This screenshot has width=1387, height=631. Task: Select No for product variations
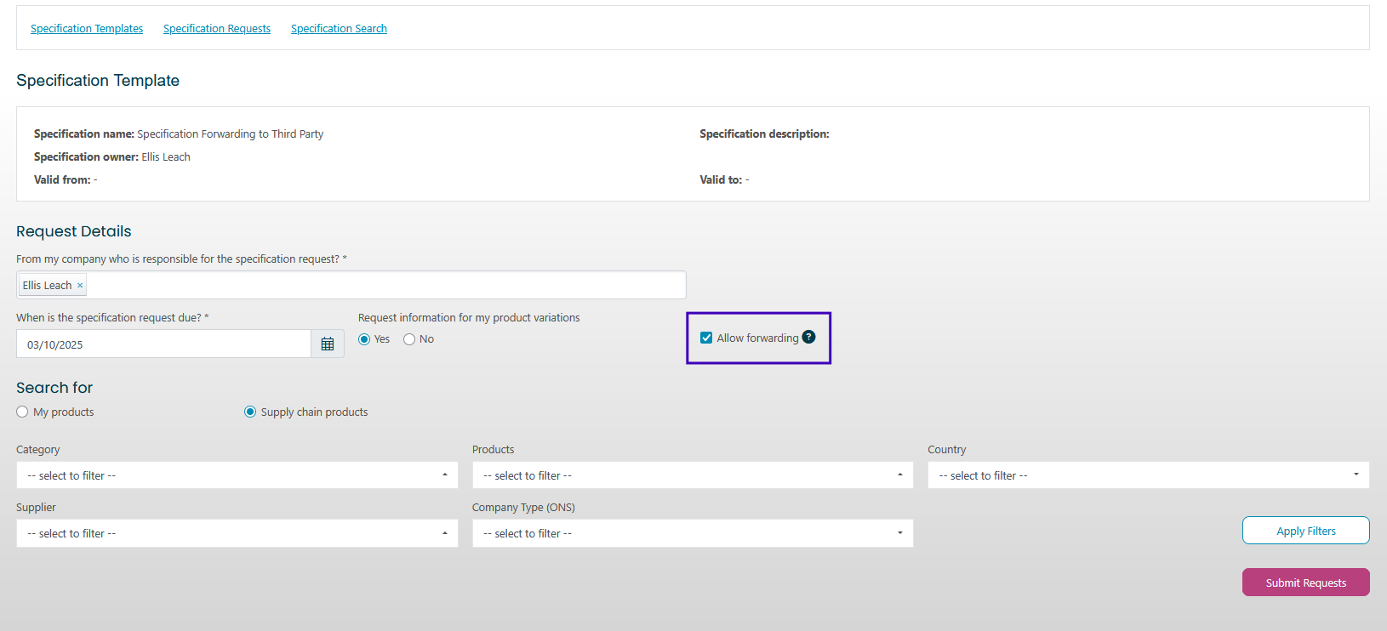[x=409, y=339]
